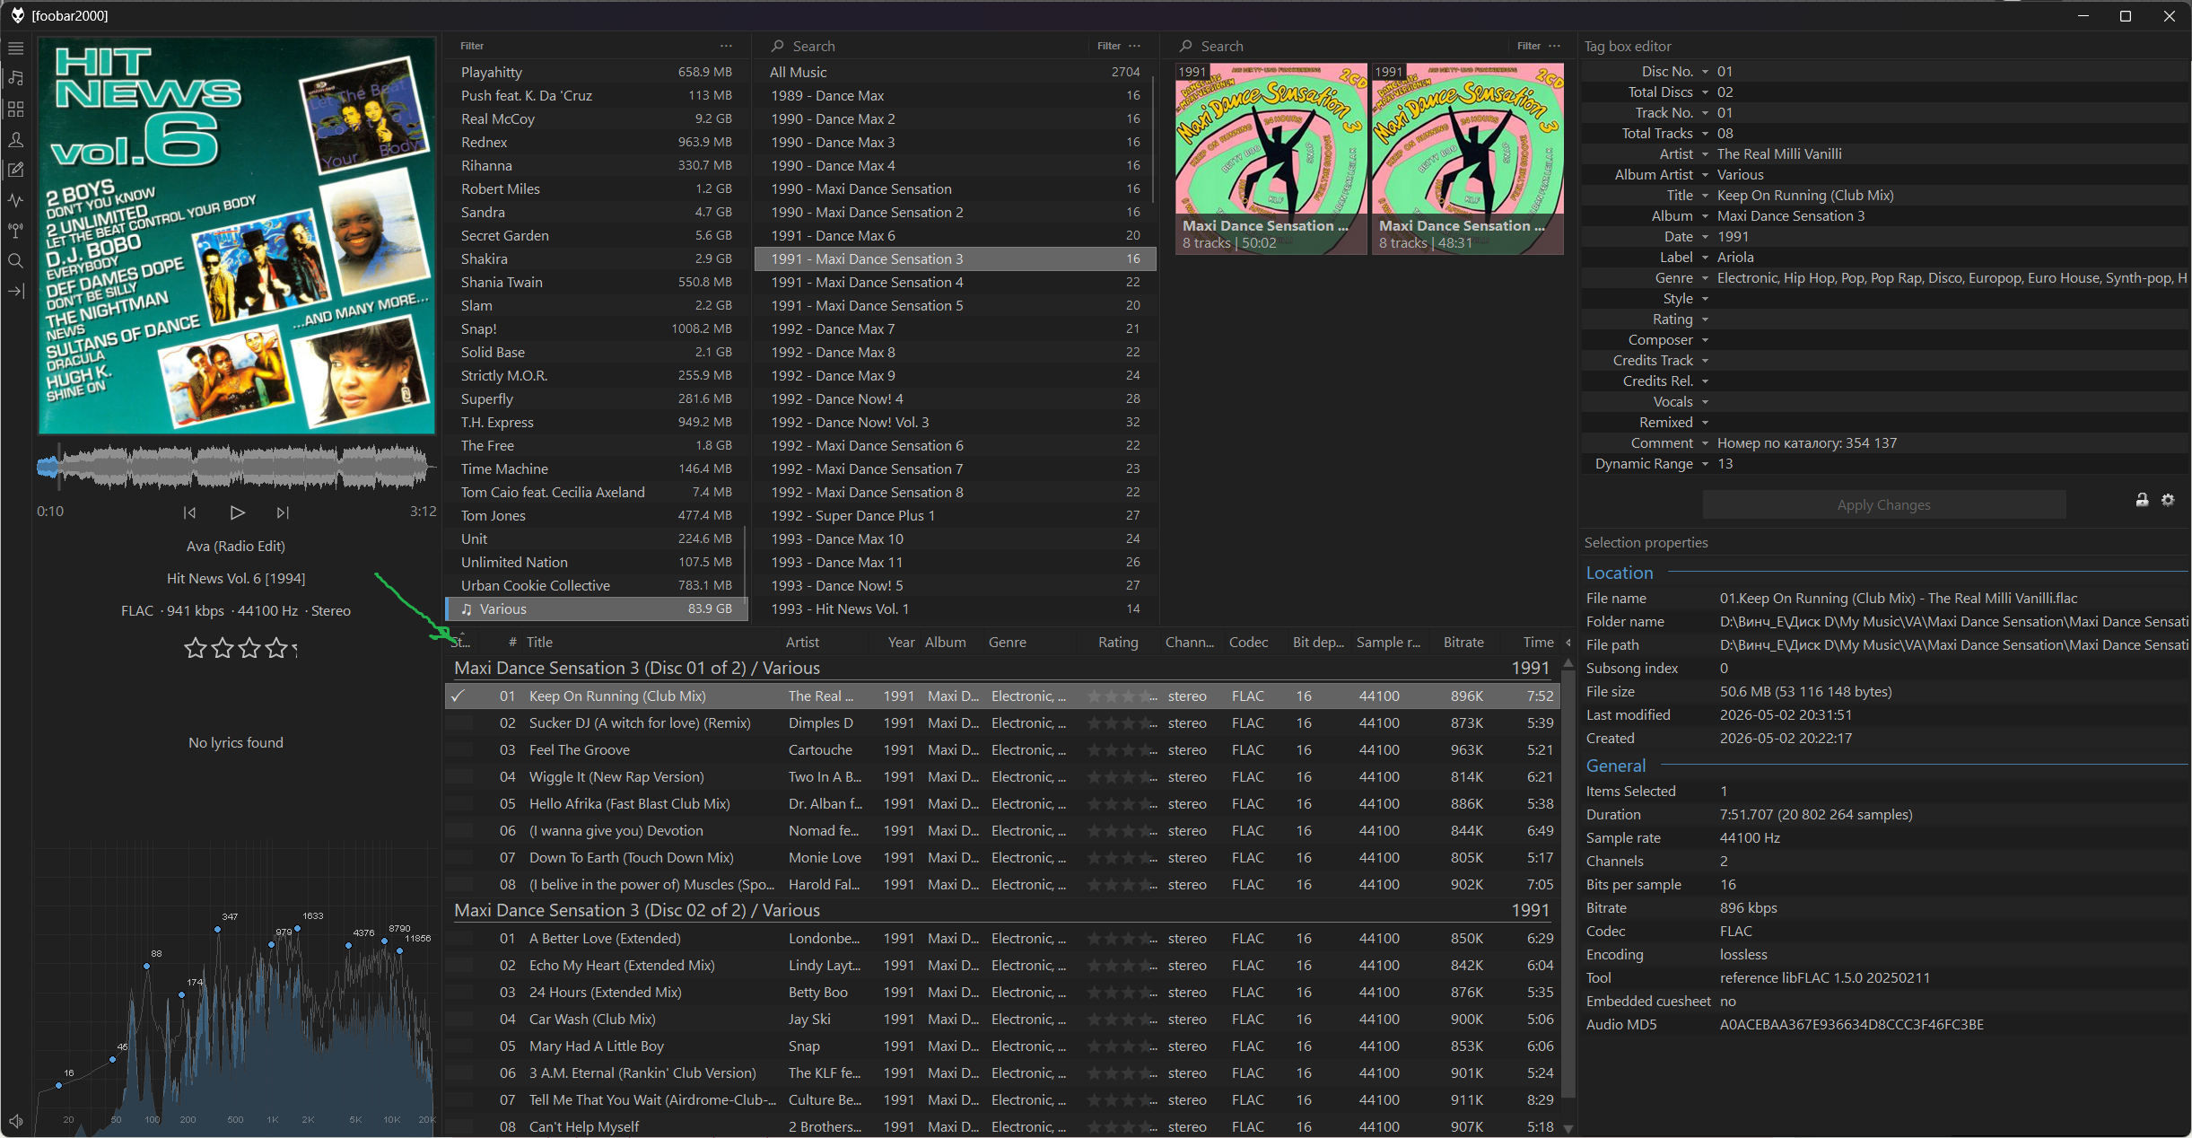Toggle the tag editor lock icon
Screen dimensions: 2192x1138
2142,500
